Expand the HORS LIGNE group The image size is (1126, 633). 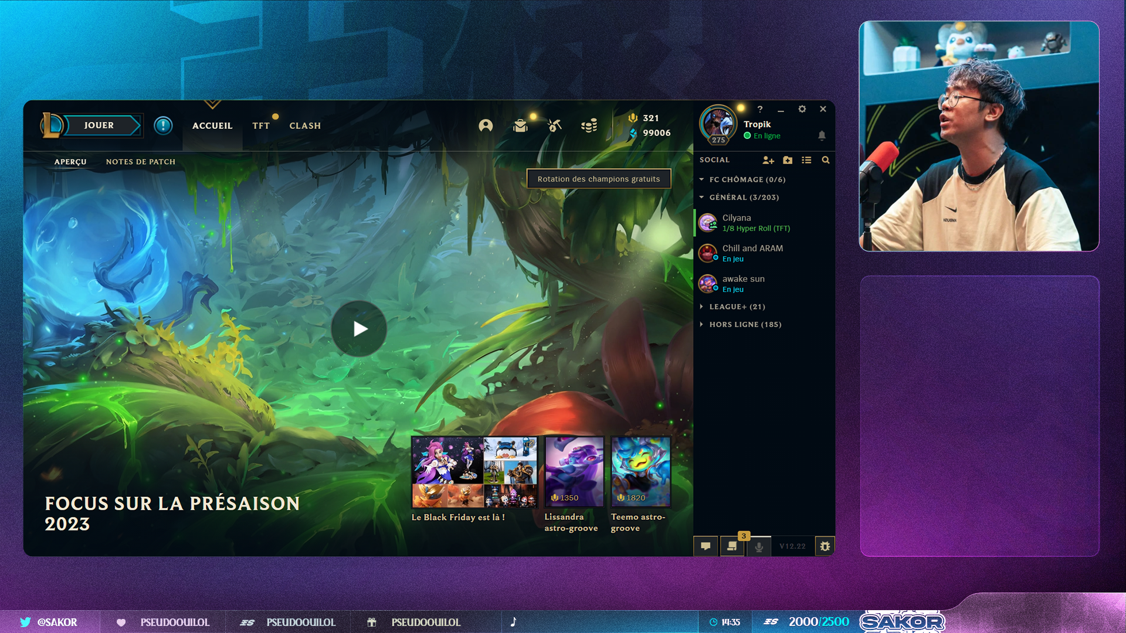click(701, 324)
